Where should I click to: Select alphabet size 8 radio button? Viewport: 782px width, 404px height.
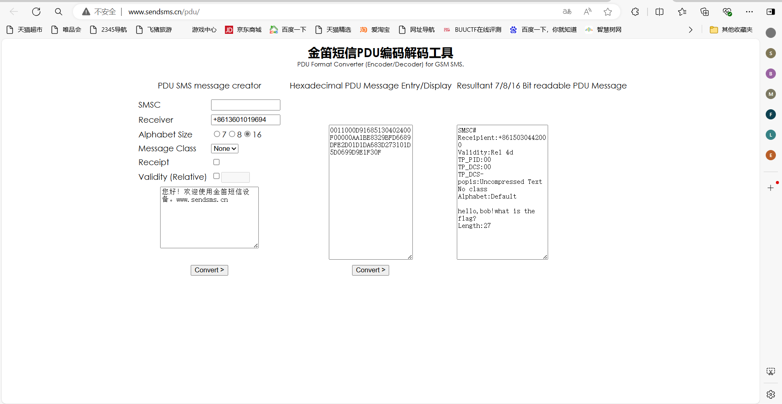pyautogui.click(x=232, y=134)
